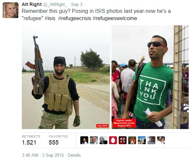
Task: Open the red avatar with white egg
Action: click(x=113, y=140)
